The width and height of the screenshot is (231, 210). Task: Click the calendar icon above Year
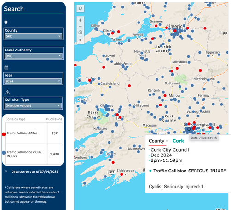[x=6, y=67]
